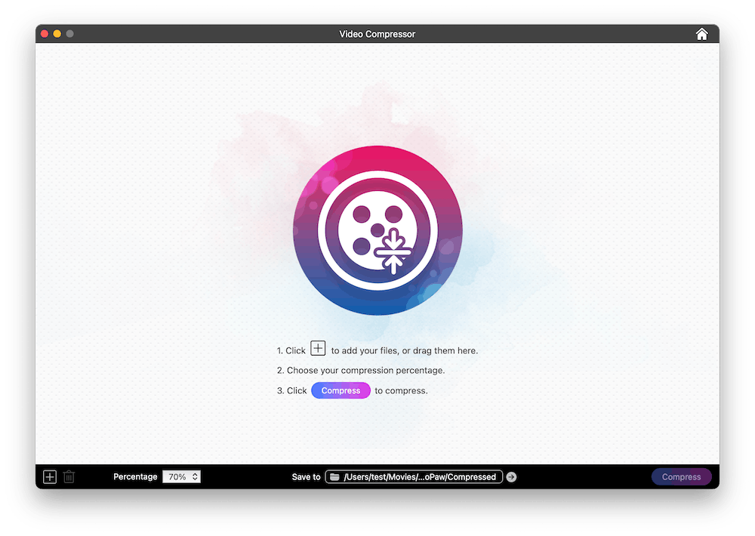Click the 'Percentage' label

[x=135, y=477]
